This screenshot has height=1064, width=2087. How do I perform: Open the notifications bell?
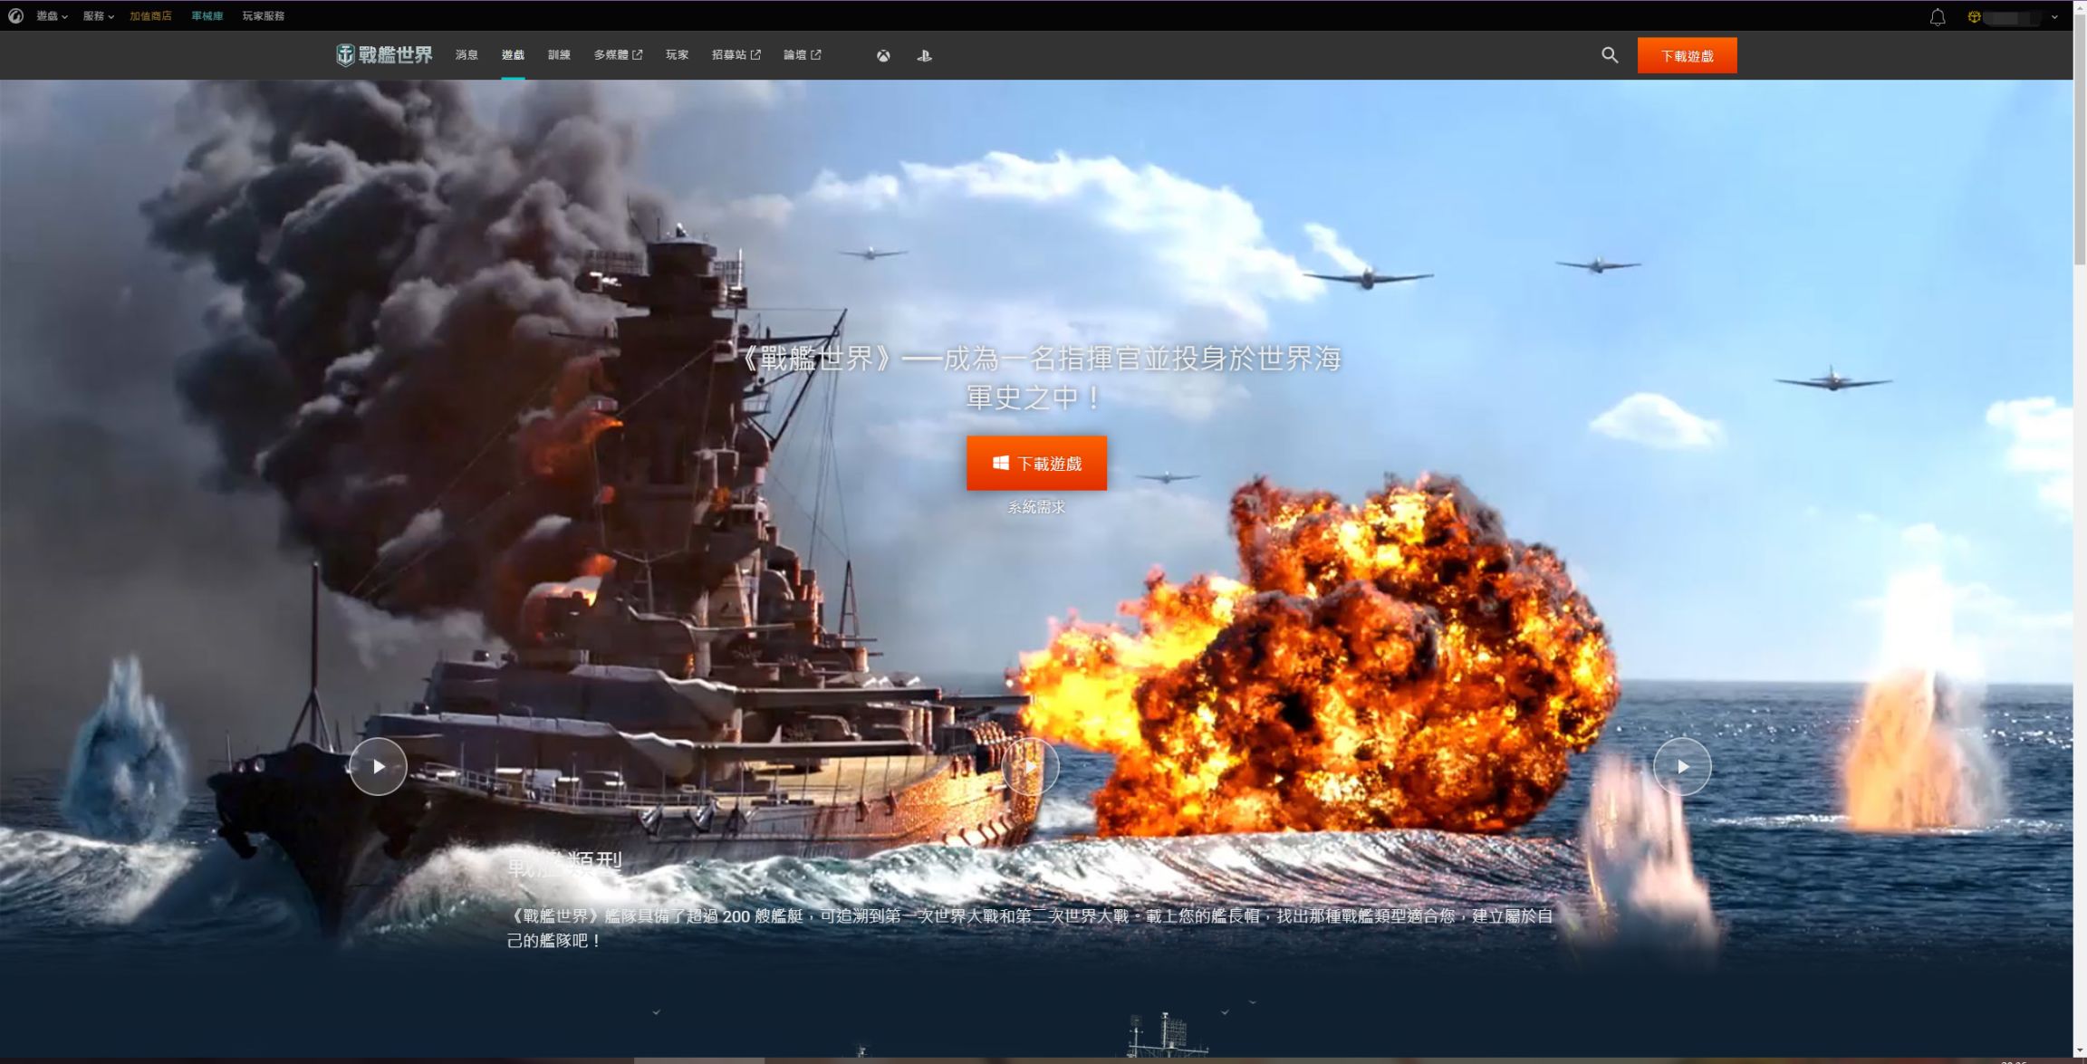coord(1938,17)
